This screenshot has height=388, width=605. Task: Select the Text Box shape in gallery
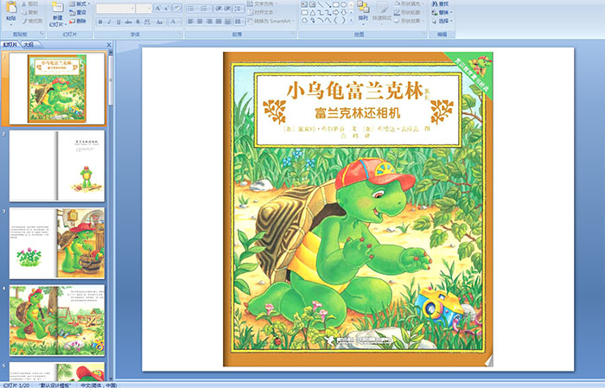click(x=304, y=4)
